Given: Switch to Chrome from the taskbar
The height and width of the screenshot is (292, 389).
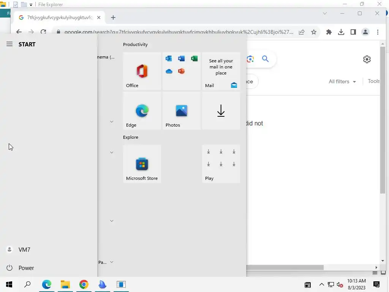Looking at the screenshot, I should coord(84,284).
